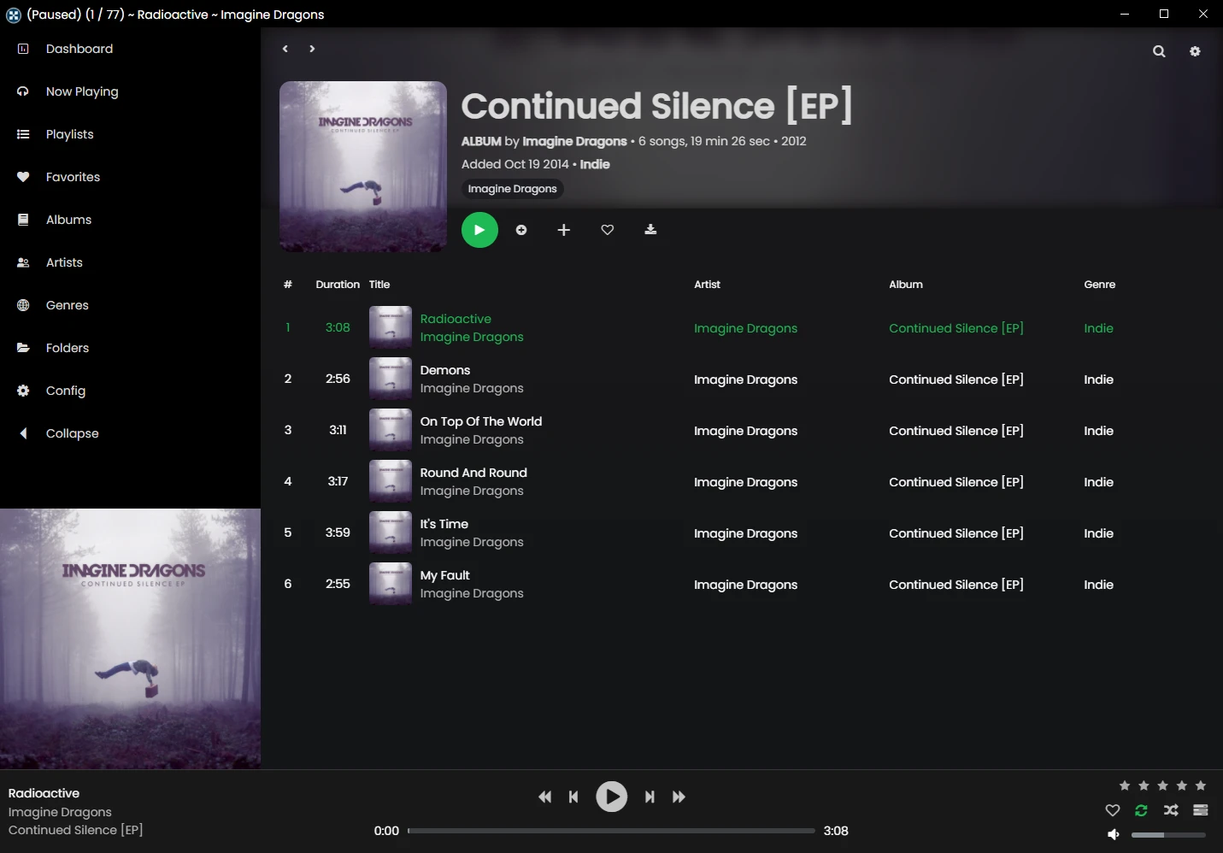The width and height of the screenshot is (1223, 853).
Task: Open the Indie genre link in the album header
Action: click(595, 164)
